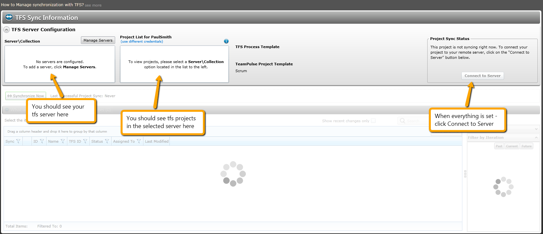This screenshot has width=543, height=234.
Task: Click the Manage Servers button
Action: click(98, 40)
